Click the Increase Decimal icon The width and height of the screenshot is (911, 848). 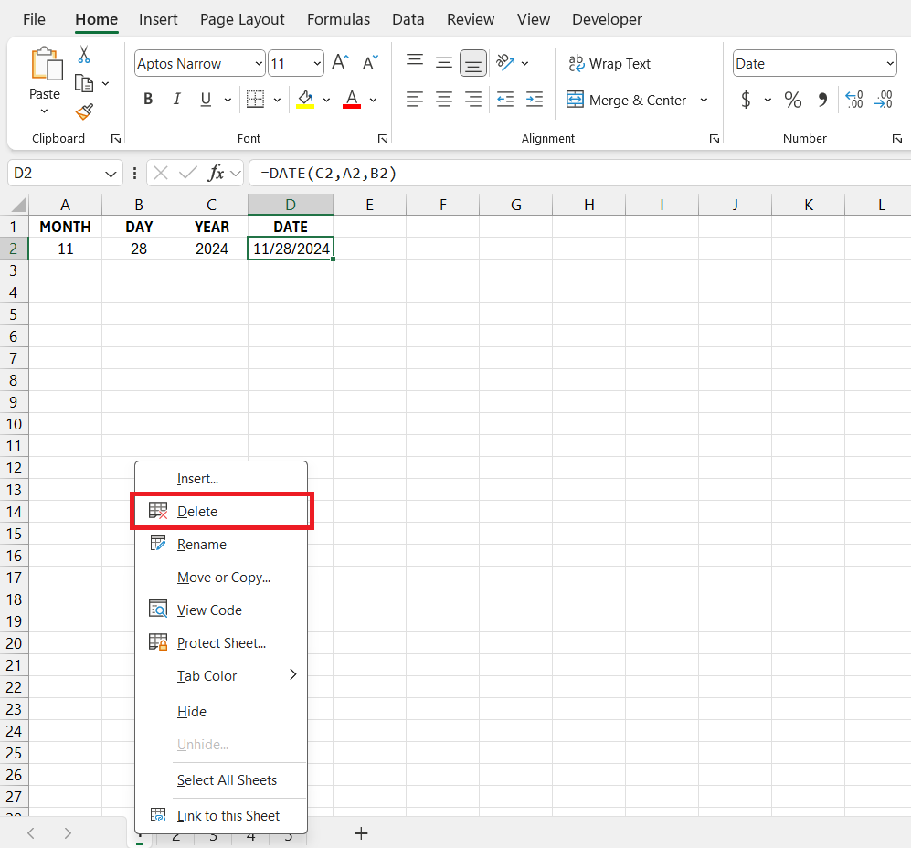tap(854, 100)
